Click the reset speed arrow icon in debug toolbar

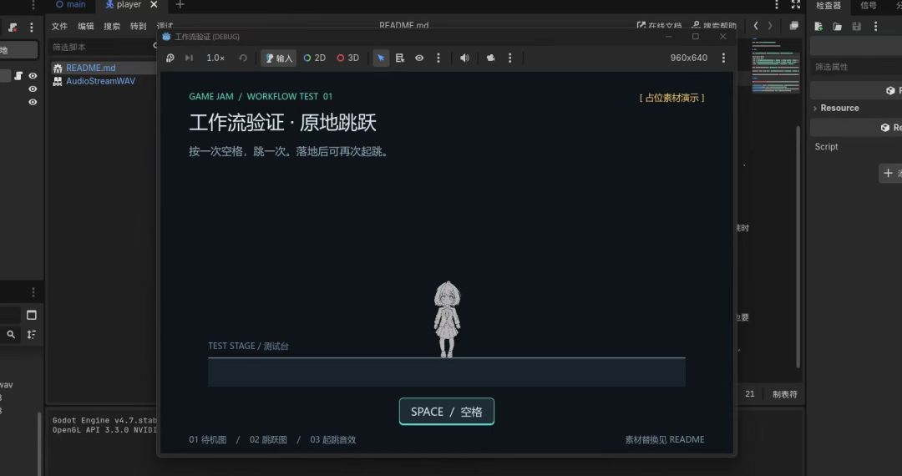(243, 58)
